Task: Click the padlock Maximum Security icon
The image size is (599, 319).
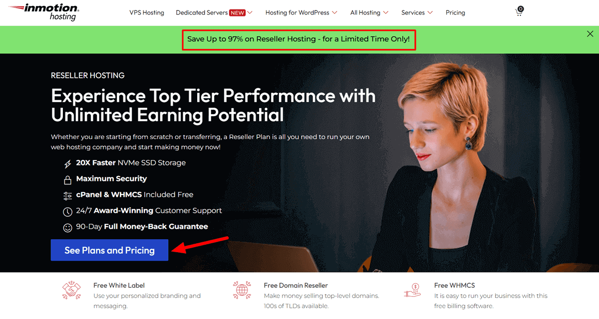Action: 67,179
